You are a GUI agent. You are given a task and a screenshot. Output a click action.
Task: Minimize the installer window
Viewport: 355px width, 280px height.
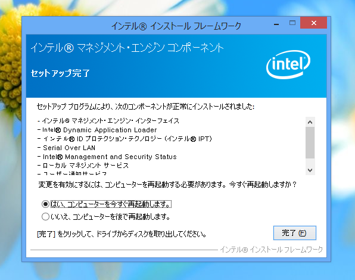coord(276,24)
